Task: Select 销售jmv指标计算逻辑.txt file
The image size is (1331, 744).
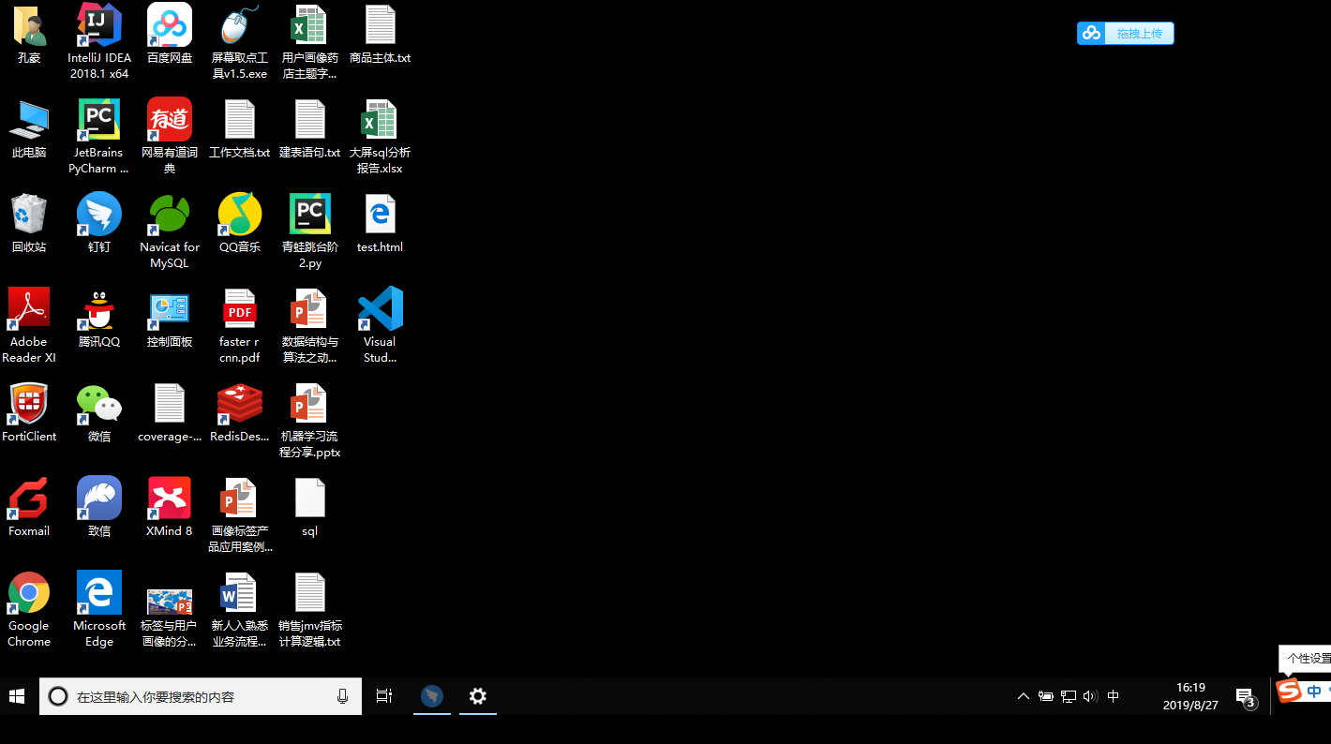Action: (x=309, y=609)
